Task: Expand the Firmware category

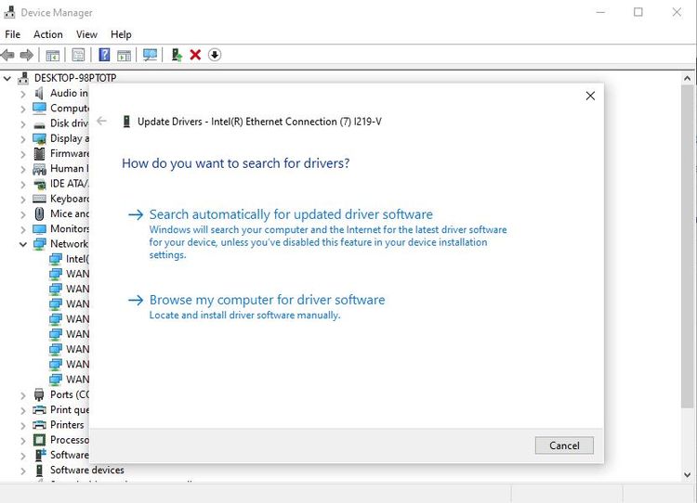Action: tap(23, 154)
